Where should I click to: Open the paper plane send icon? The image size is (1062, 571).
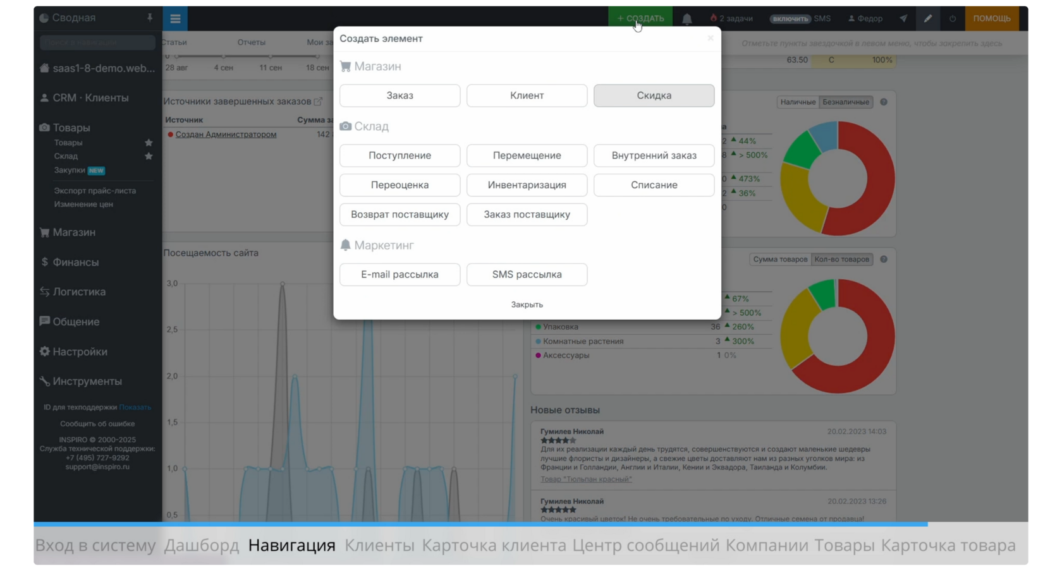pos(903,18)
